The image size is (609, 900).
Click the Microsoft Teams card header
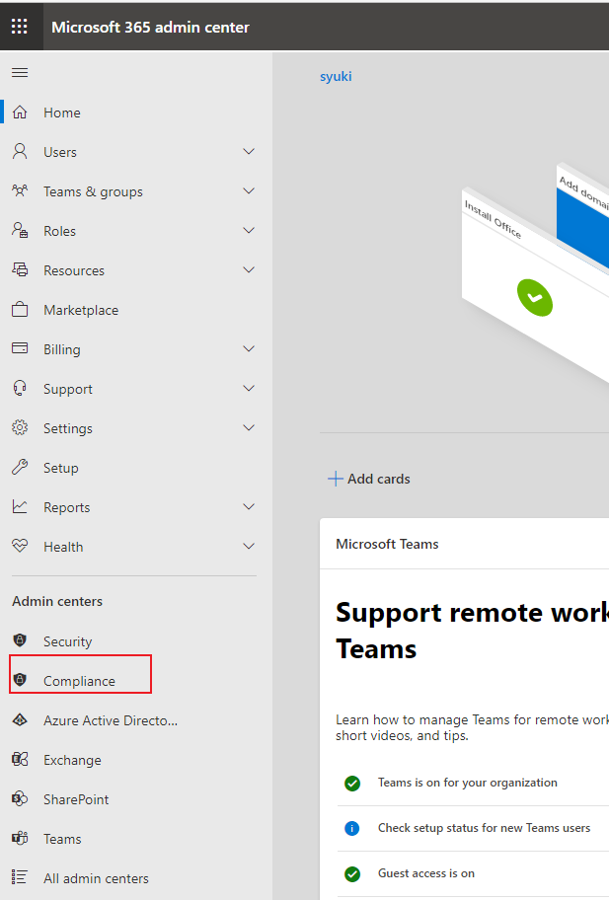387,544
